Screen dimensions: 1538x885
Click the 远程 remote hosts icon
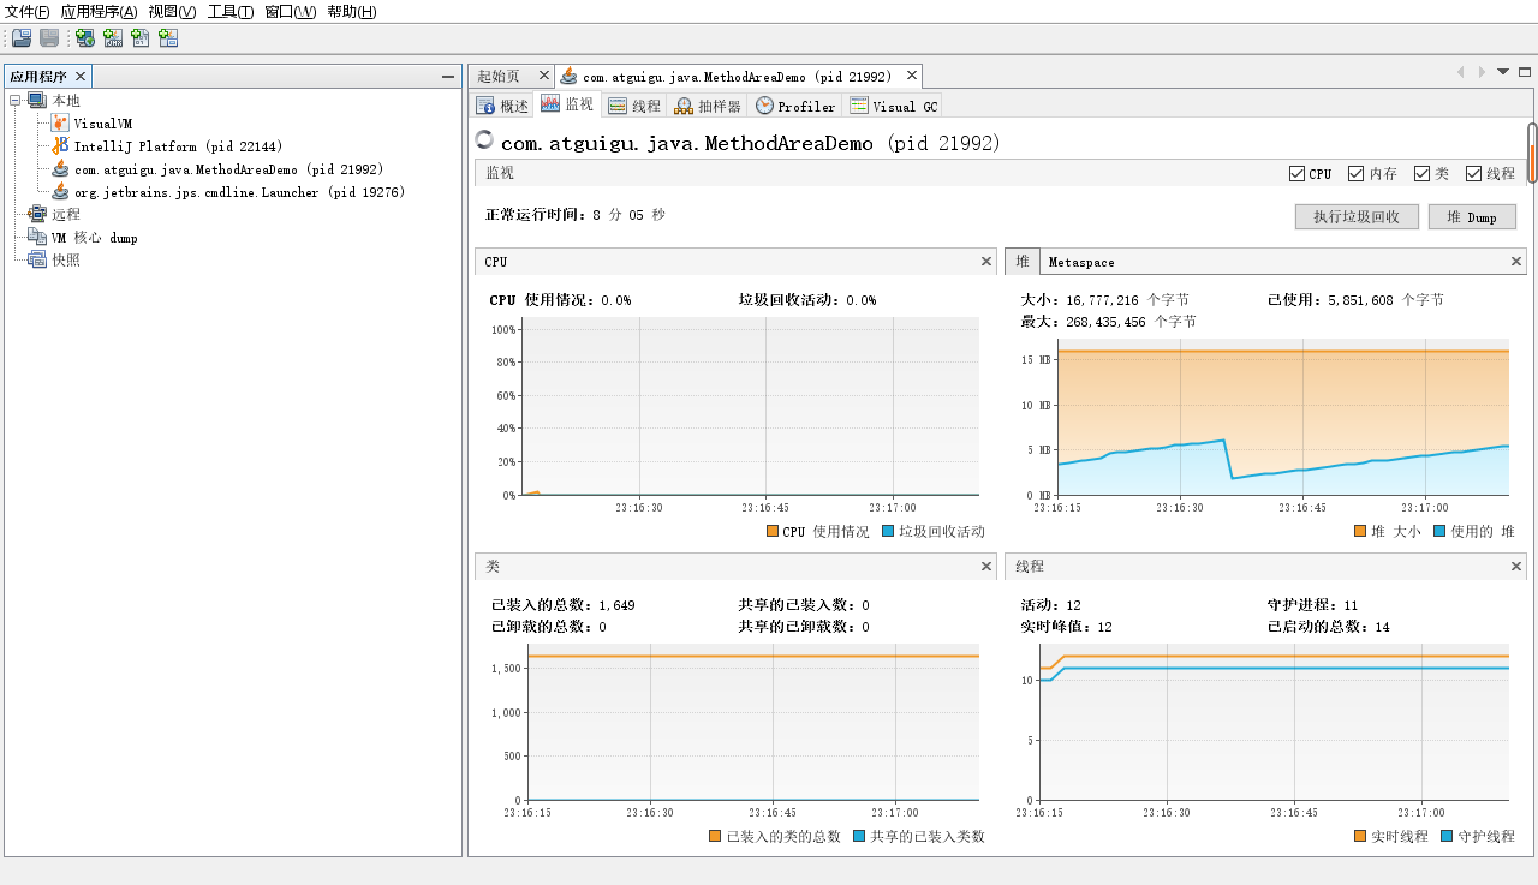click(x=38, y=214)
